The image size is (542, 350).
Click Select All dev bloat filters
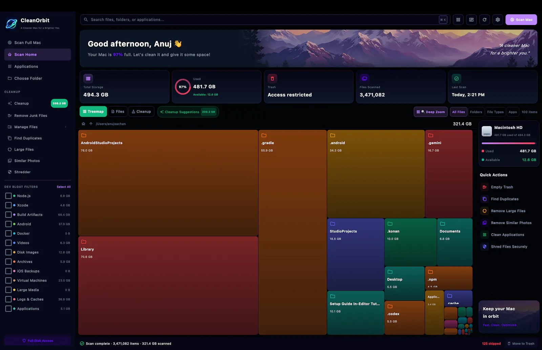tap(64, 187)
